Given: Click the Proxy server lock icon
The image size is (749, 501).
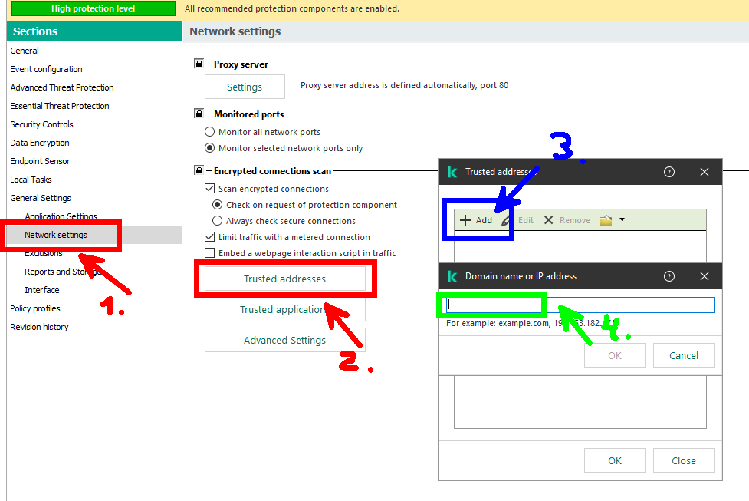Looking at the screenshot, I should (x=199, y=64).
